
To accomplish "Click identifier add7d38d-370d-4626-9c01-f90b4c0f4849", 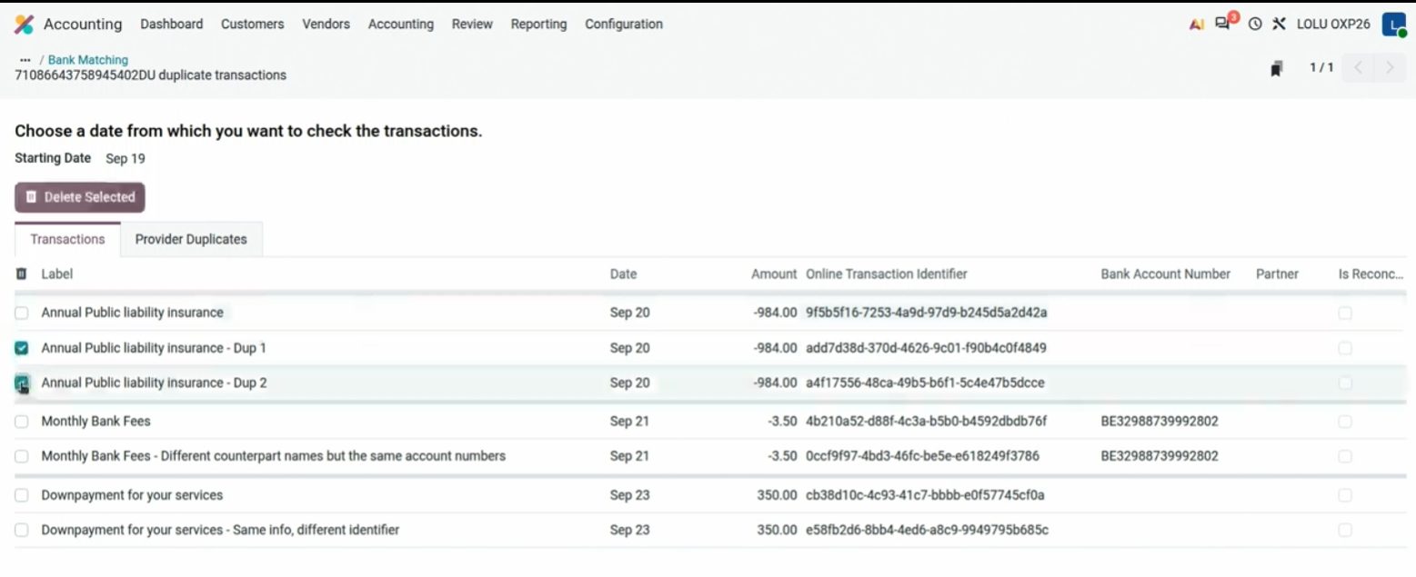I will click(926, 348).
